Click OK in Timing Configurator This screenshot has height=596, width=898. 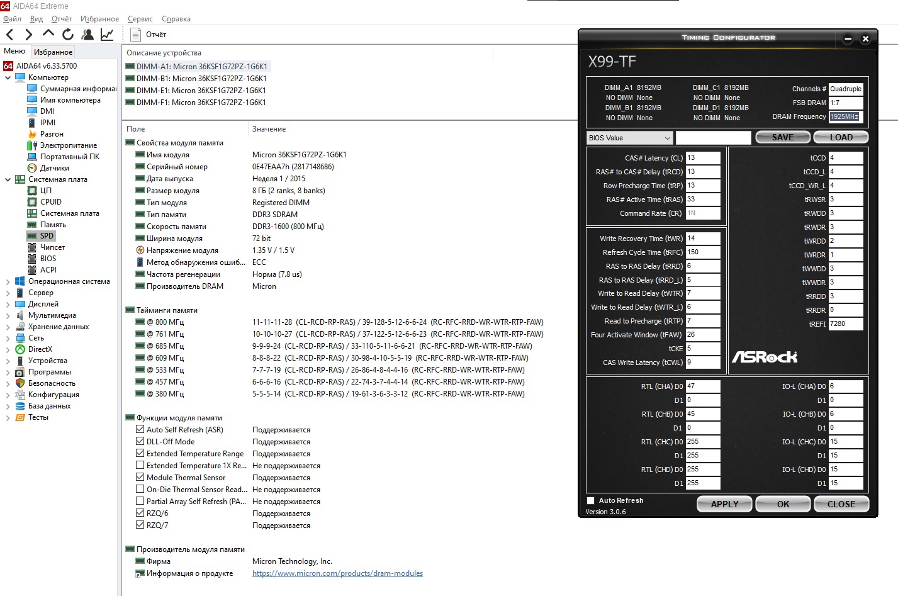click(x=783, y=504)
